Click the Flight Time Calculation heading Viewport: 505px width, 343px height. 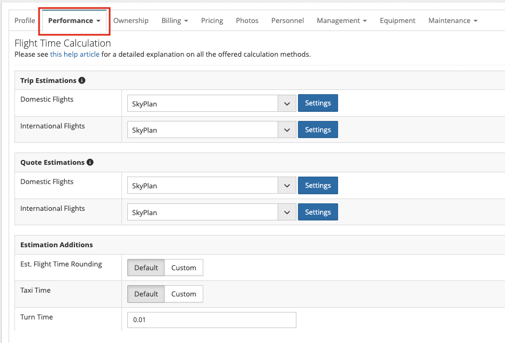point(63,43)
